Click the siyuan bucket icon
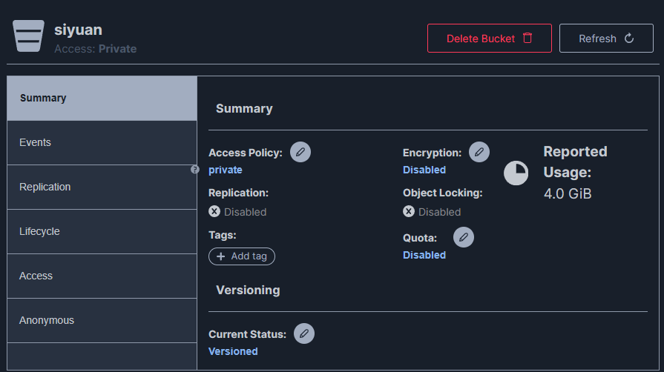The height and width of the screenshot is (372, 664). tap(28, 36)
